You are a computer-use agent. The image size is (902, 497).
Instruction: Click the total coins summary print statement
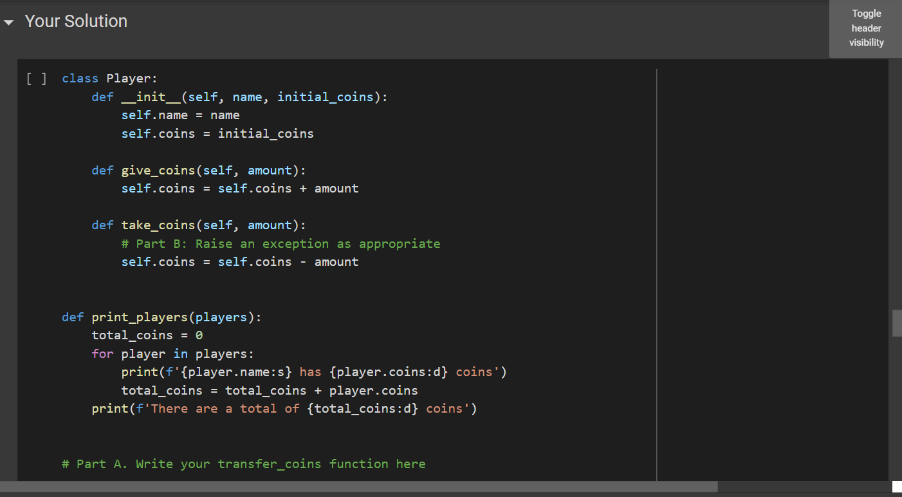[284, 408]
